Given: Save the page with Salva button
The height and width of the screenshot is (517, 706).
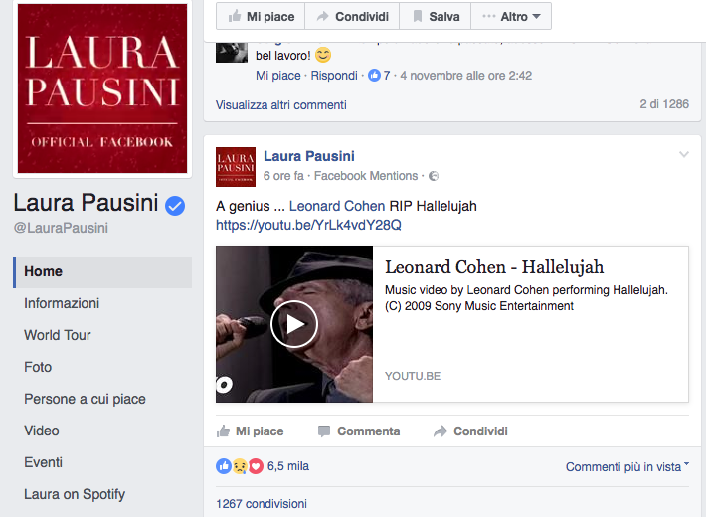Looking at the screenshot, I should coord(436,16).
